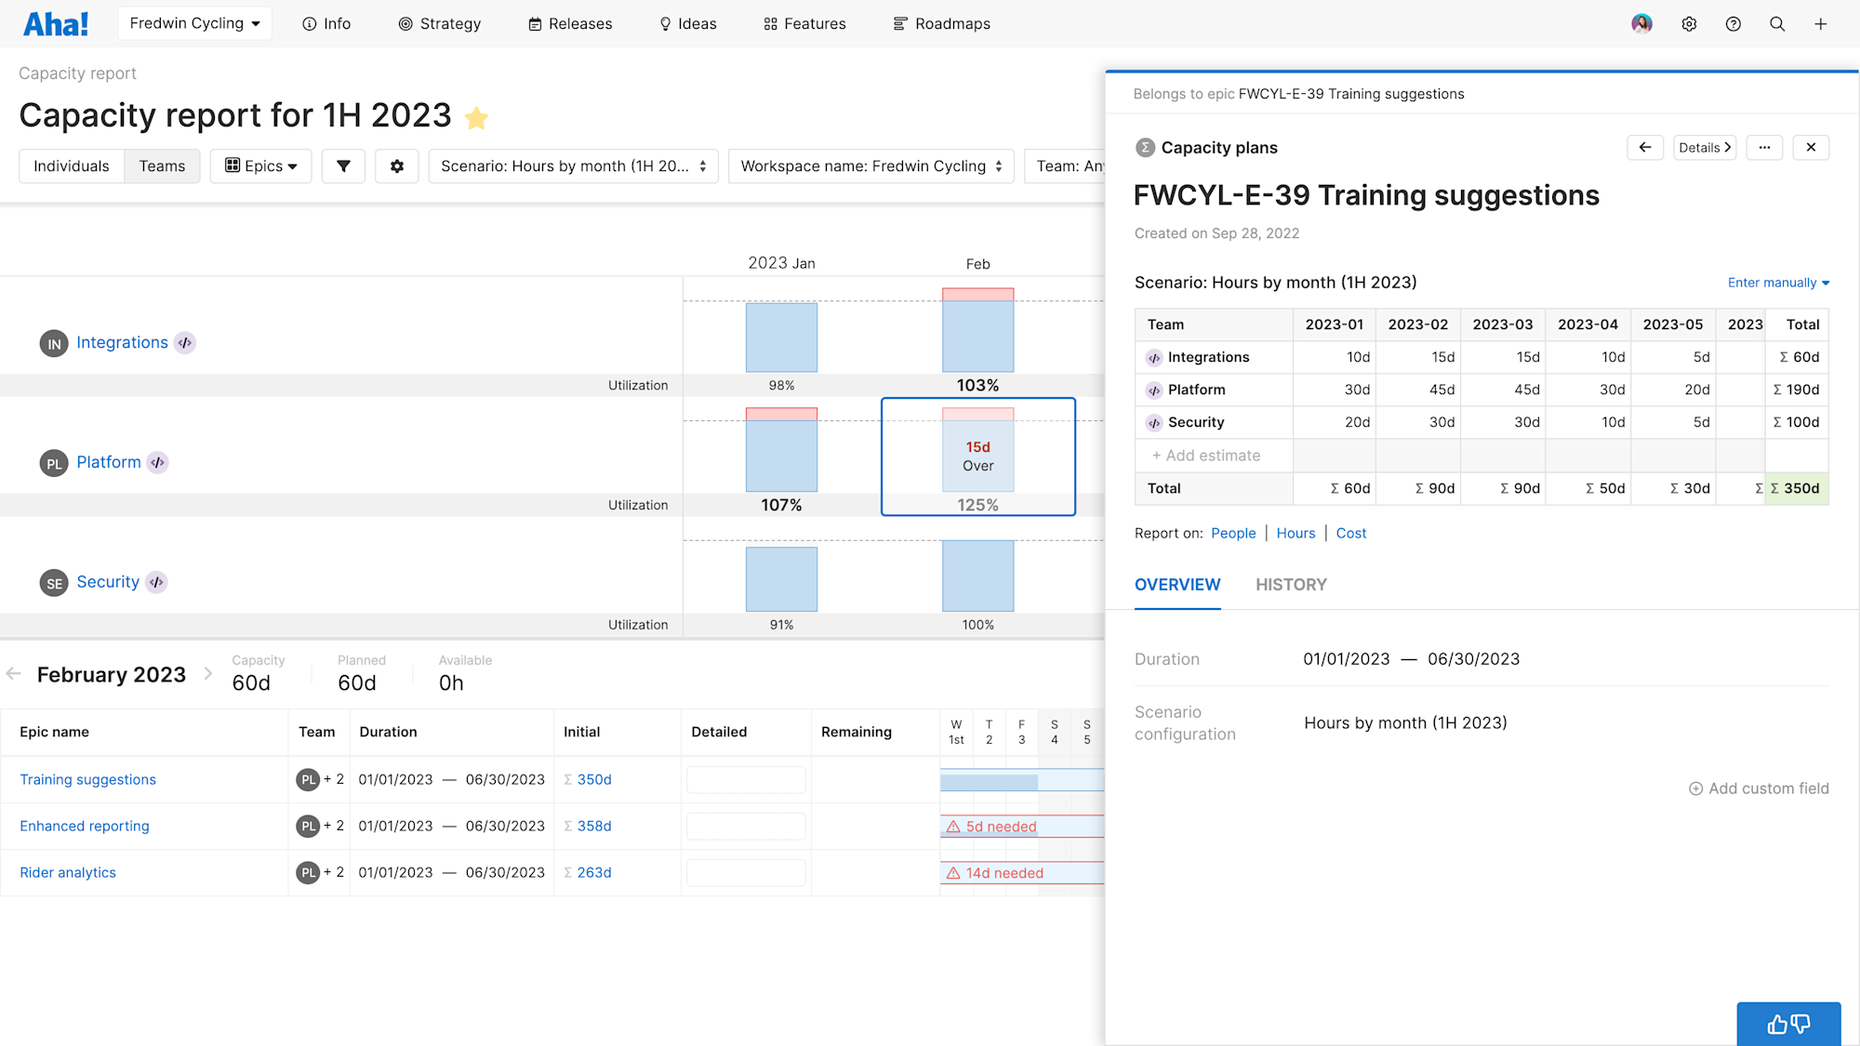Switch to the History tab
This screenshot has height=1046, width=1860.
point(1291,585)
